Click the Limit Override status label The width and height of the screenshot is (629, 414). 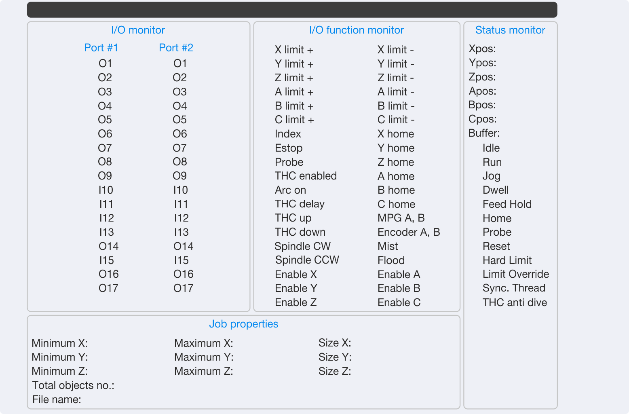[x=516, y=274]
